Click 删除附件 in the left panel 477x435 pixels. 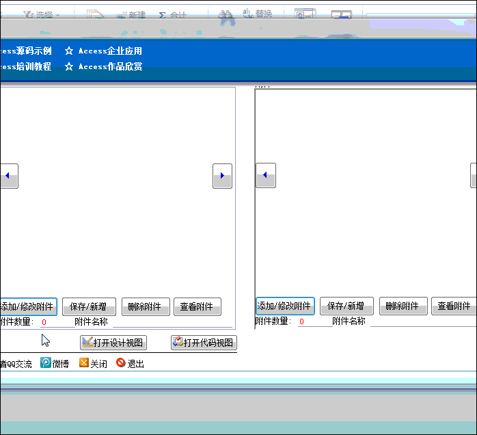[146, 306]
